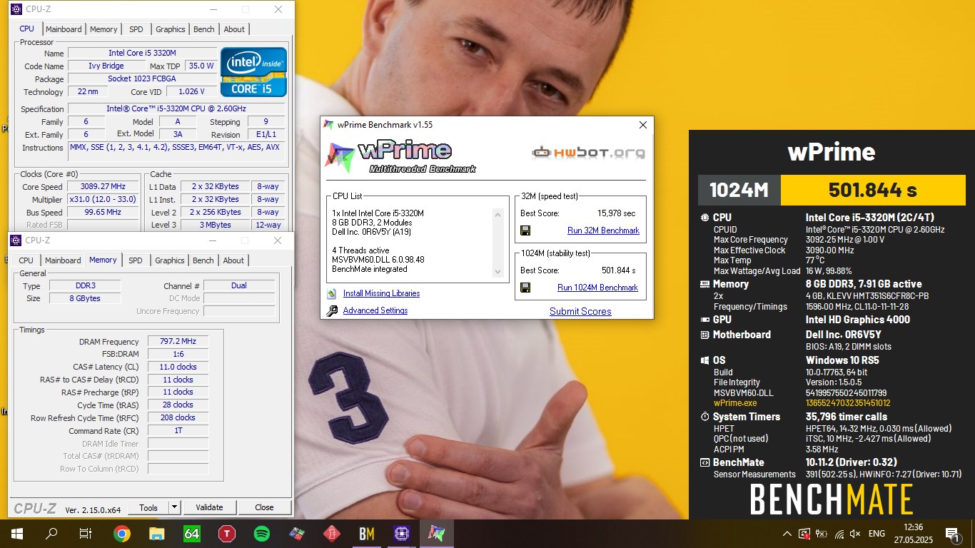
Task: Open the Windows Start menu
Action: (17, 534)
